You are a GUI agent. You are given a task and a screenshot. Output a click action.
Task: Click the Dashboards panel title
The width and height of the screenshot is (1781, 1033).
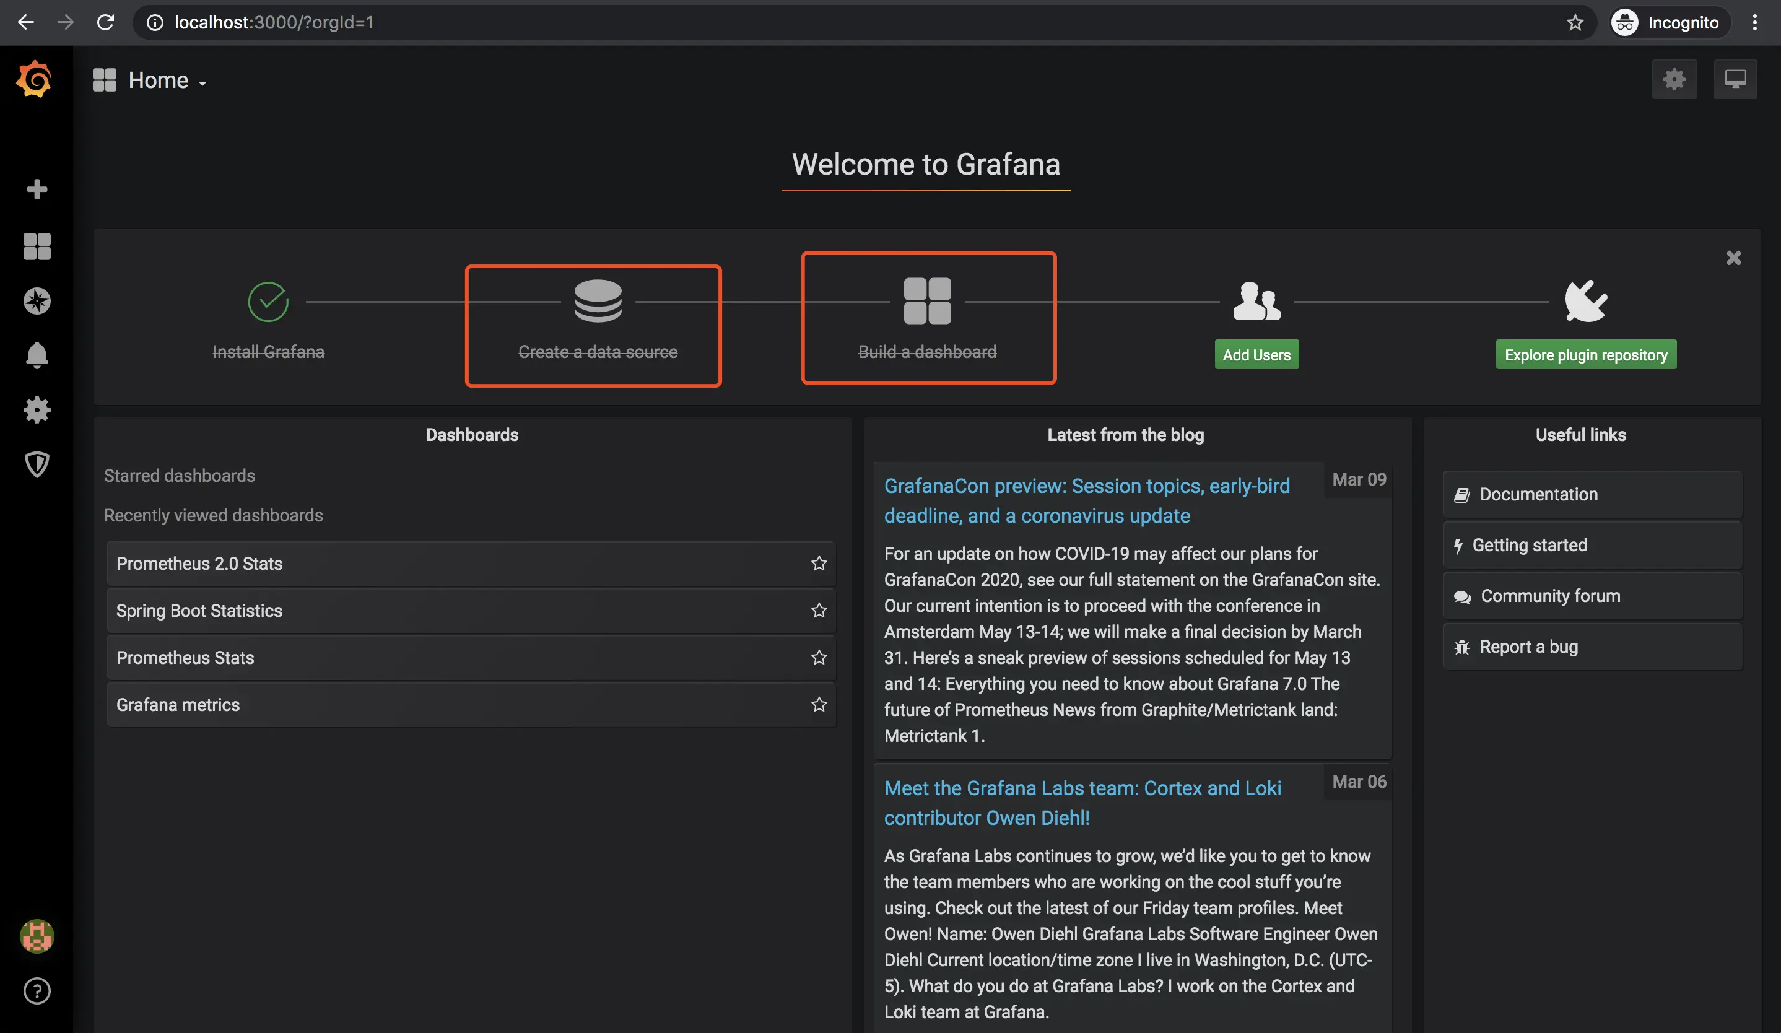[471, 435]
